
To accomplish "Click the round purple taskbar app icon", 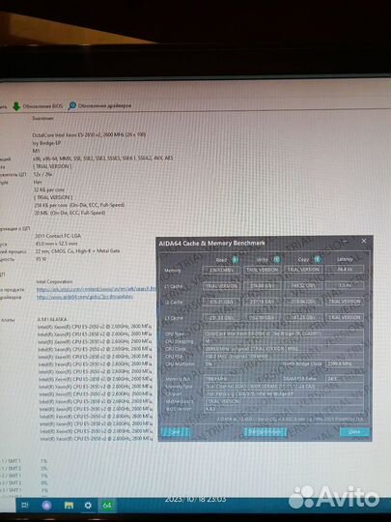I will (47, 506).
